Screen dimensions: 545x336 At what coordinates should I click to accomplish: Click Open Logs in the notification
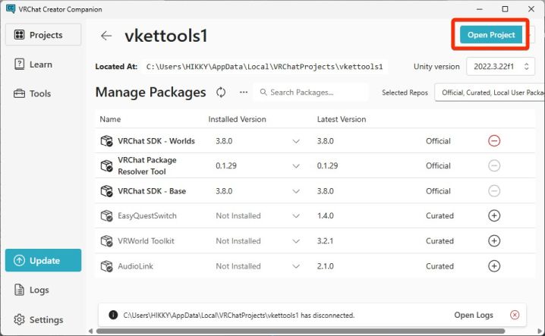474,315
